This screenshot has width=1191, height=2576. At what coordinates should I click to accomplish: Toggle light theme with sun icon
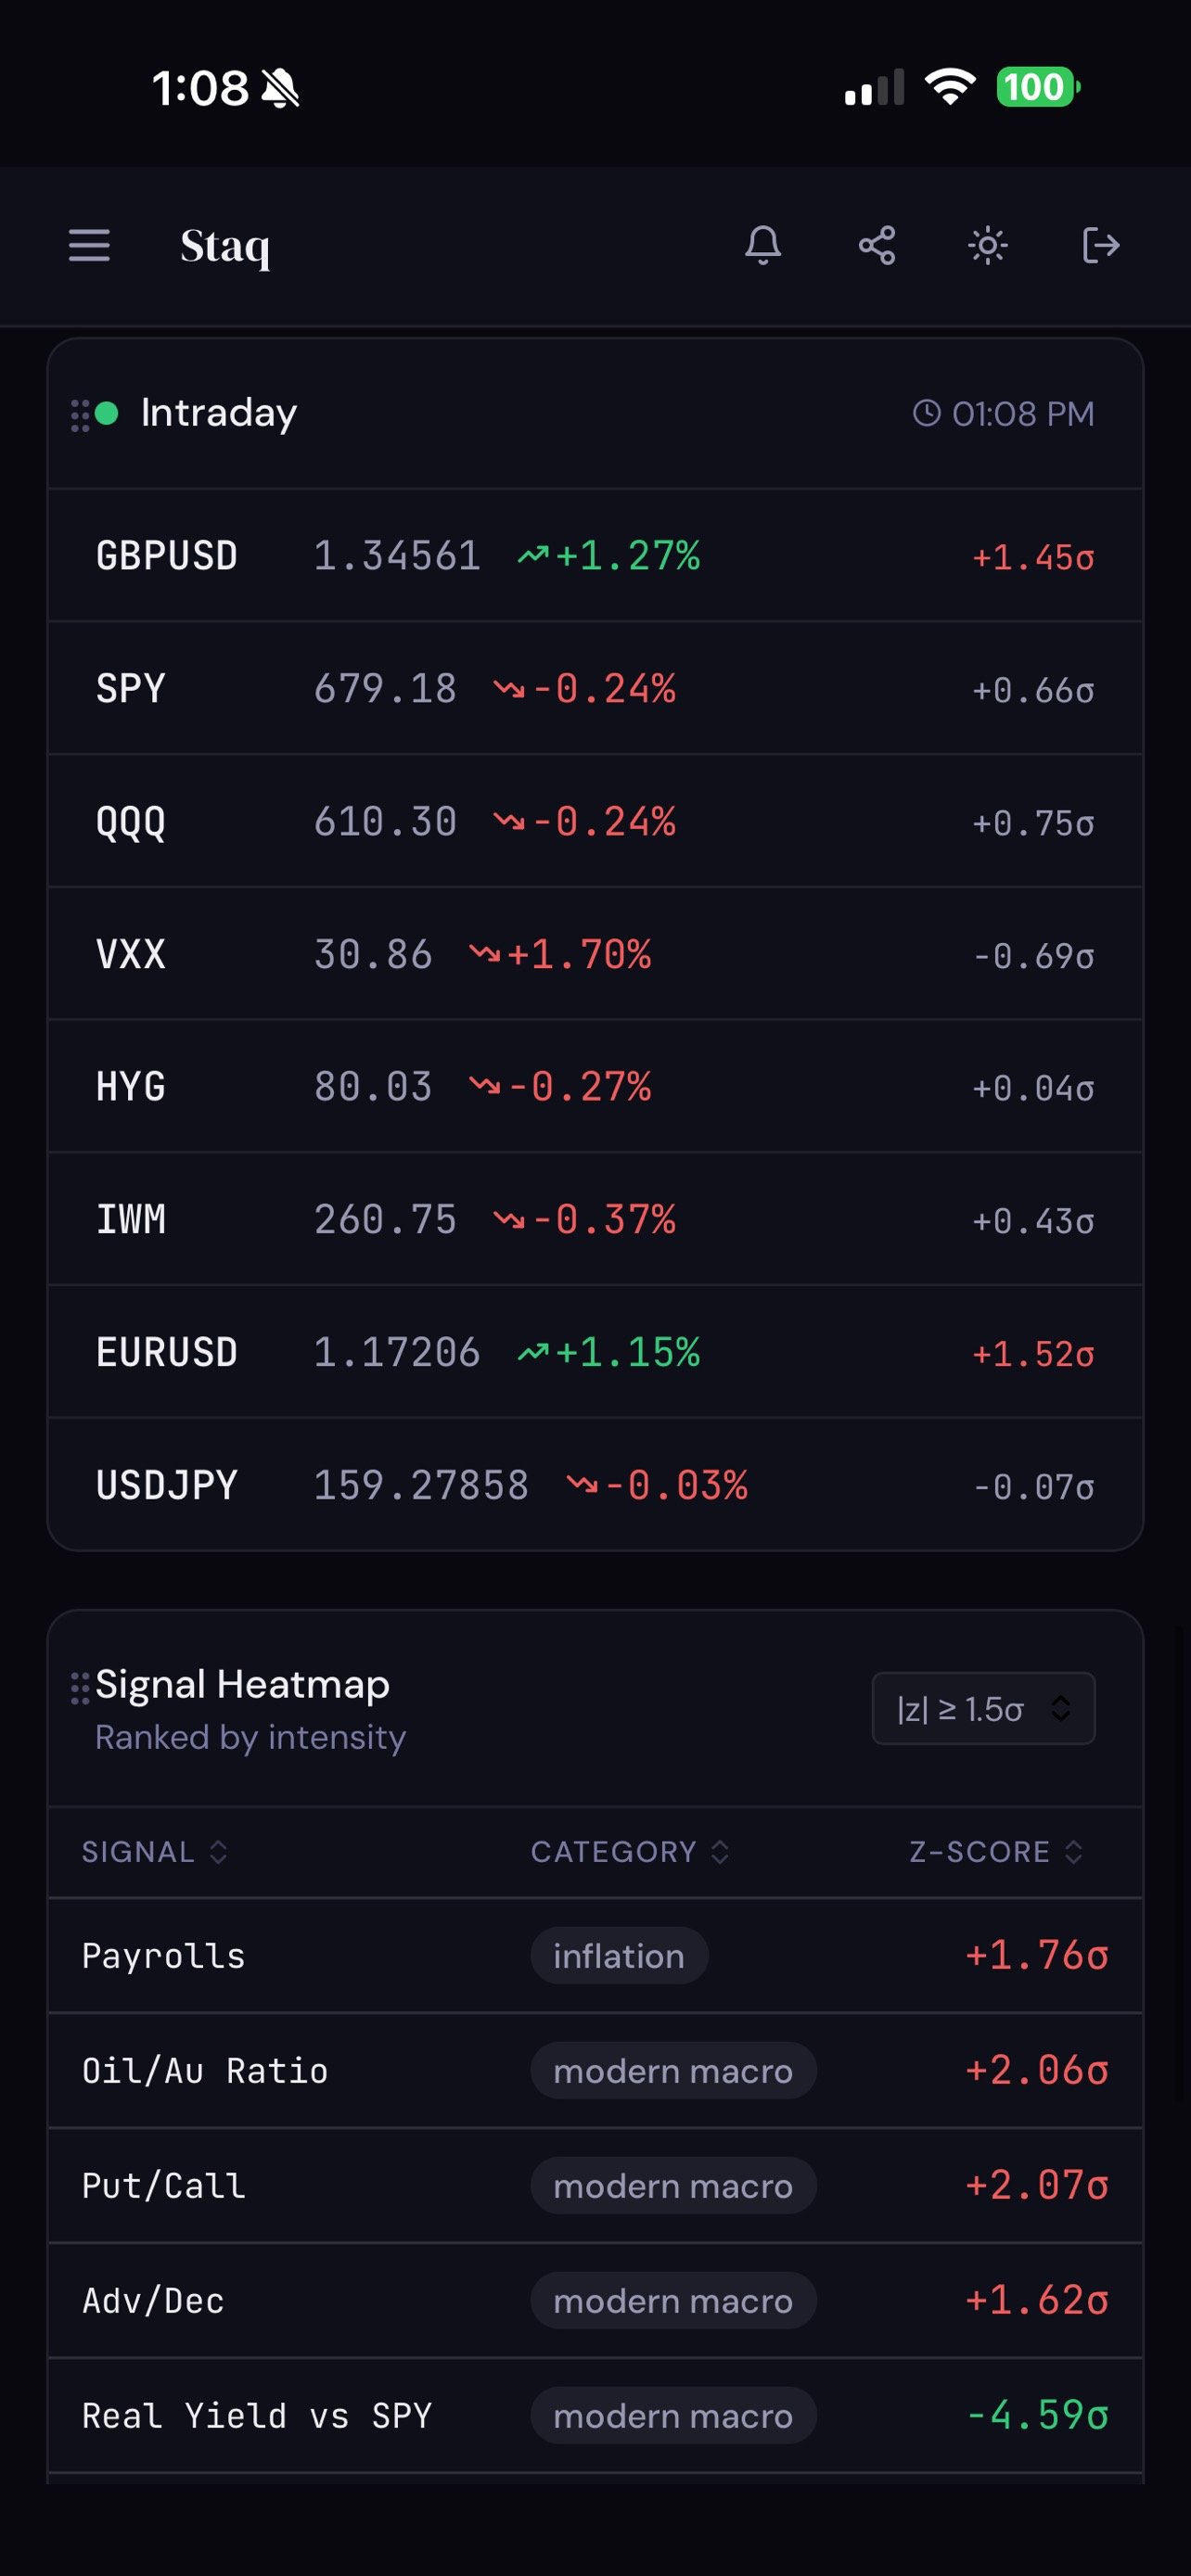(x=988, y=245)
